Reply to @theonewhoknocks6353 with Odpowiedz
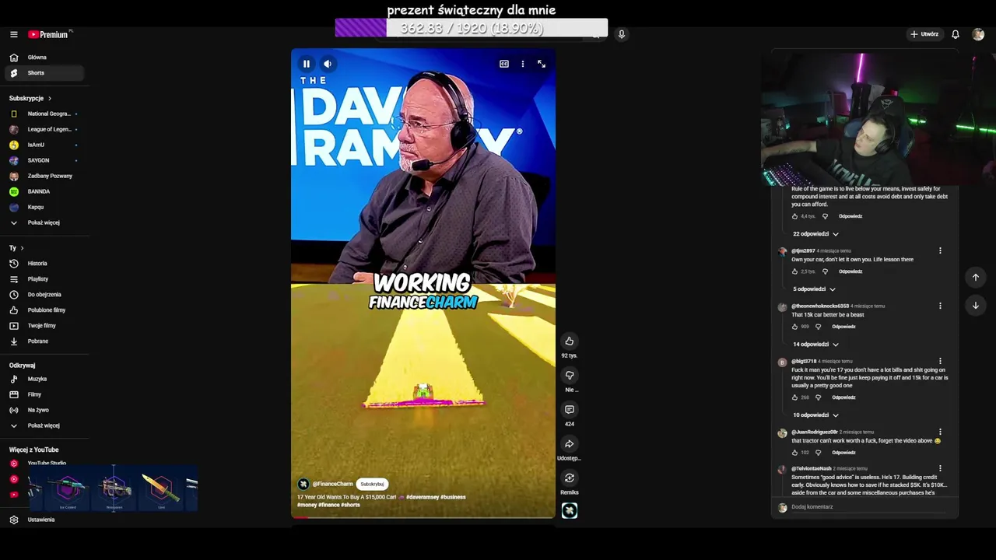996x560 pixels. [843, 327]
